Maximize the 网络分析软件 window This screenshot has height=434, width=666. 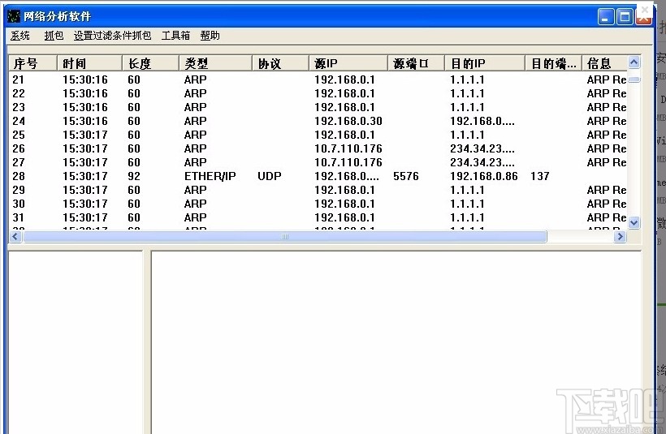click(625, 17)
